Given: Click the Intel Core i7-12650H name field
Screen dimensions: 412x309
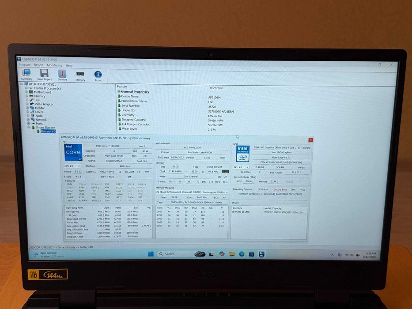Looking at the screenshot, I should click(107, 146).
